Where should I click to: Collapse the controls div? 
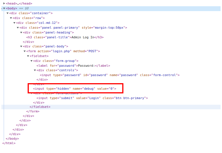coord(35,70)
